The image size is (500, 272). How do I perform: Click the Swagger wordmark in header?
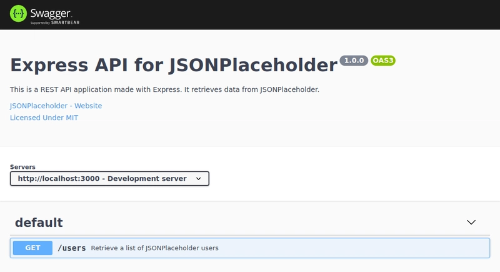pos(51,13)
